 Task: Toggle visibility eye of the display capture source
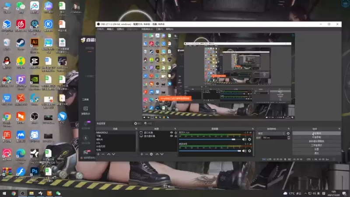coord(171,136)
